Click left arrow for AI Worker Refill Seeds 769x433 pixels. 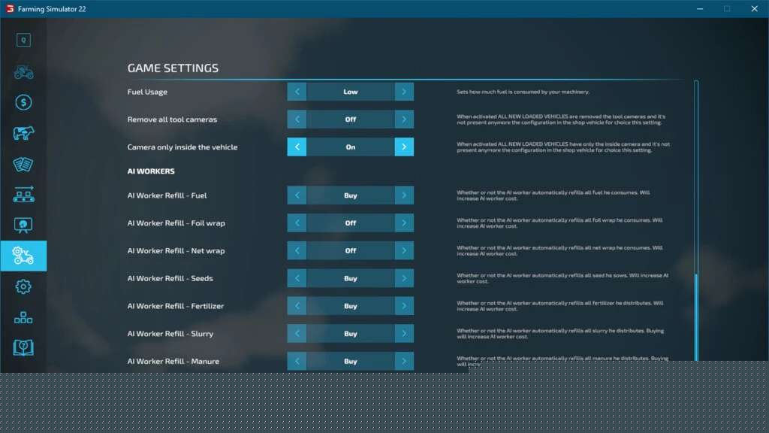click(x=297, y=278)
